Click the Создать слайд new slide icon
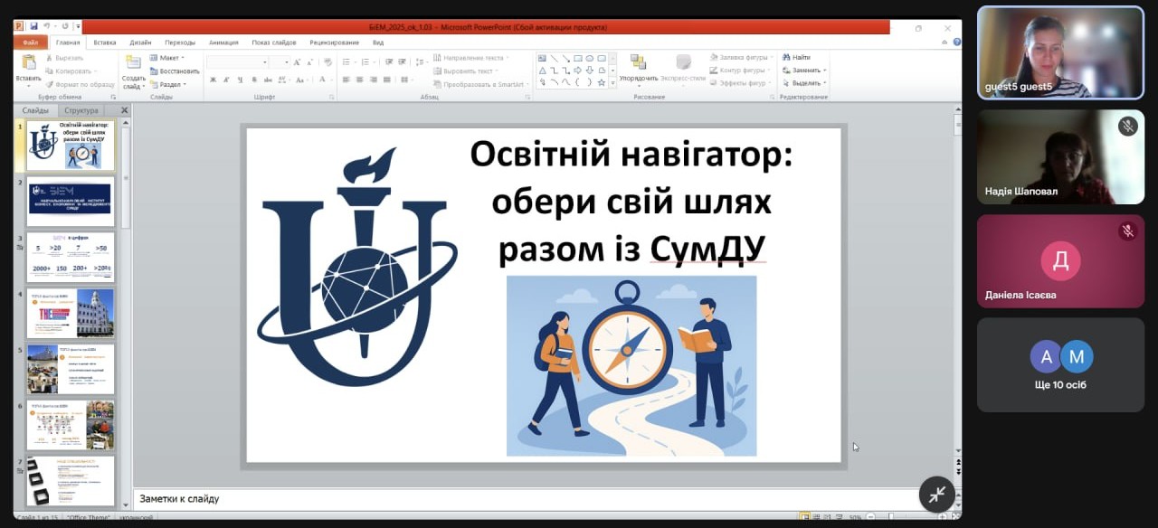This screenshot has width=1158, height=528. (133, 63)
